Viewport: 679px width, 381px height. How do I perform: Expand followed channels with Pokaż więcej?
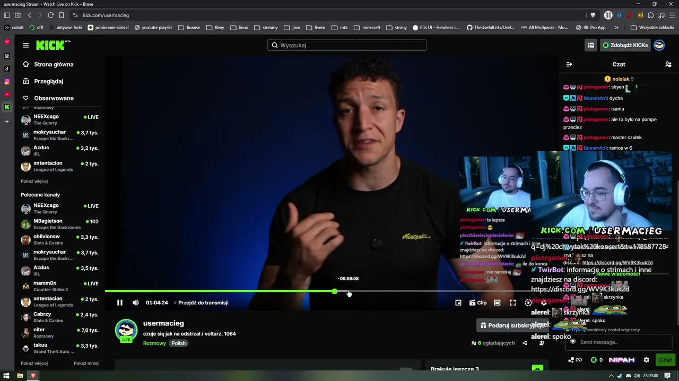[34, 181]
